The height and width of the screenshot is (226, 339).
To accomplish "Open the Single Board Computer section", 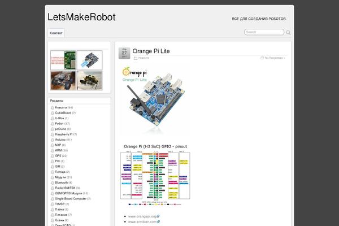I will 71,199.
